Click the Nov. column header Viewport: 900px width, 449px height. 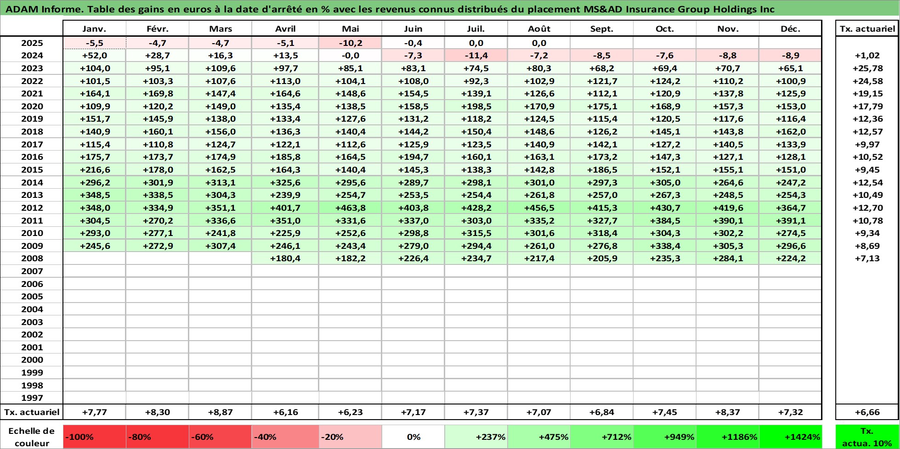tap(727, 28)
